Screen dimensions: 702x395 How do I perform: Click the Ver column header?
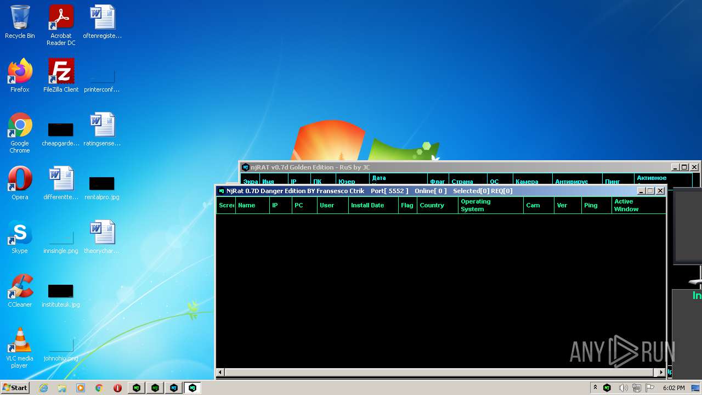pyautogui.click(x=568, y=205)
